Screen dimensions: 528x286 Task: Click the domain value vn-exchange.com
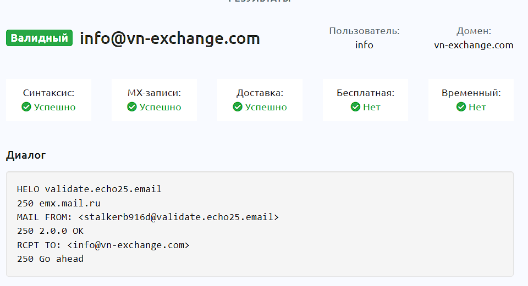[x=474, y=45]
